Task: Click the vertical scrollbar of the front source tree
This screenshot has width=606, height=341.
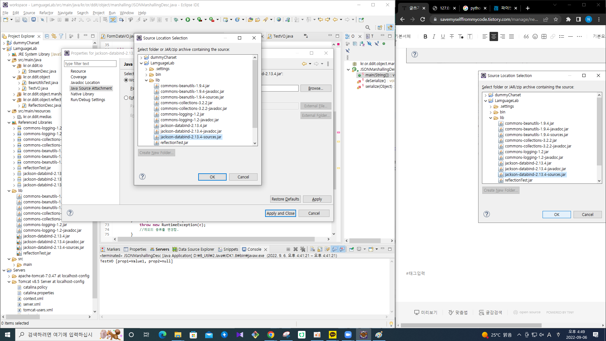Action: [x=255, y=95]
